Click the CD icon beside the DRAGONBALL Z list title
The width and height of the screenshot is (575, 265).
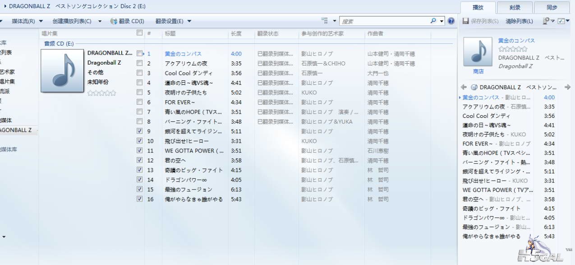click(x=474, y=87)
